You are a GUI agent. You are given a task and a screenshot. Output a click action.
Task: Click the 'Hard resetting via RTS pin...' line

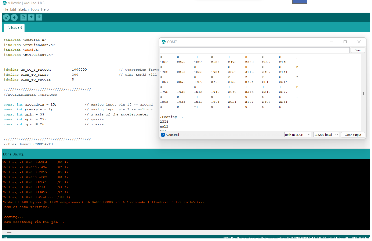point(33,222)
